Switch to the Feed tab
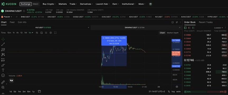 pos(12,22)
